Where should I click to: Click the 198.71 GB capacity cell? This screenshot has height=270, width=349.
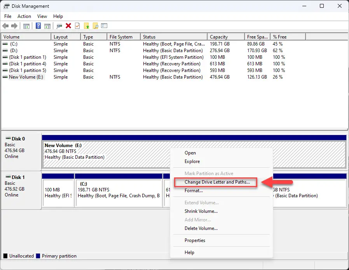pos(220,44)
